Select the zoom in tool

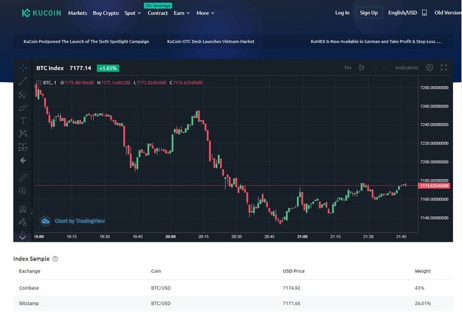(x=23, y=191)
